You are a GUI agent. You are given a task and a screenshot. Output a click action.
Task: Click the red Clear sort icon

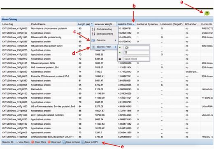coord(49,142)
